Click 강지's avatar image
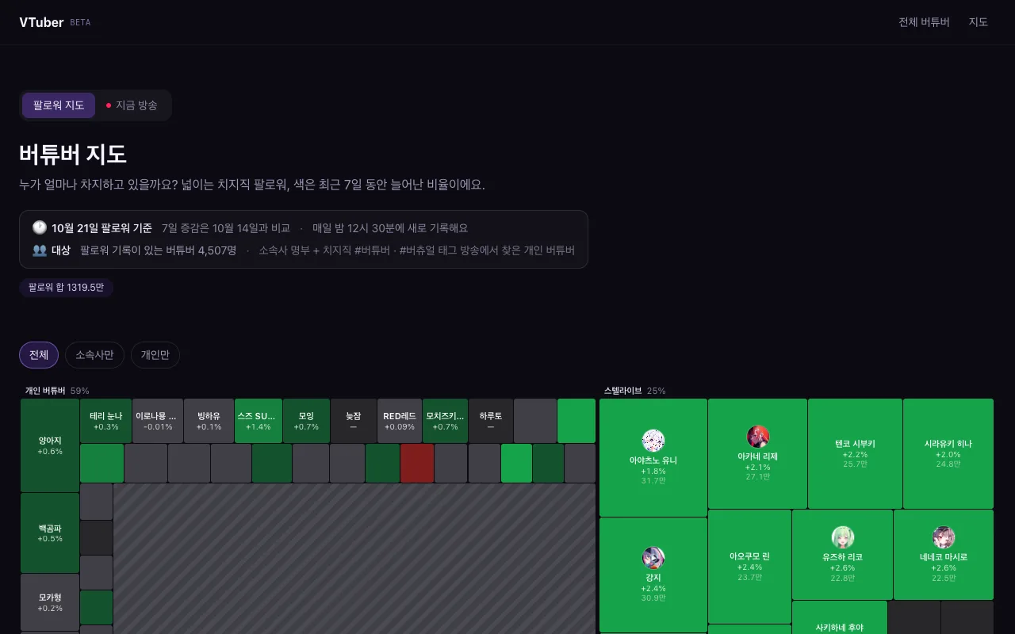This screenshot has height=634, width=1015. (x=653, y=558)
